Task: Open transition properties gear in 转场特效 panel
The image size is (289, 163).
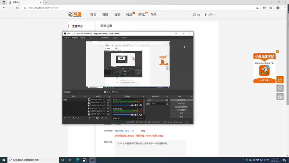Action: click(167, 100)
